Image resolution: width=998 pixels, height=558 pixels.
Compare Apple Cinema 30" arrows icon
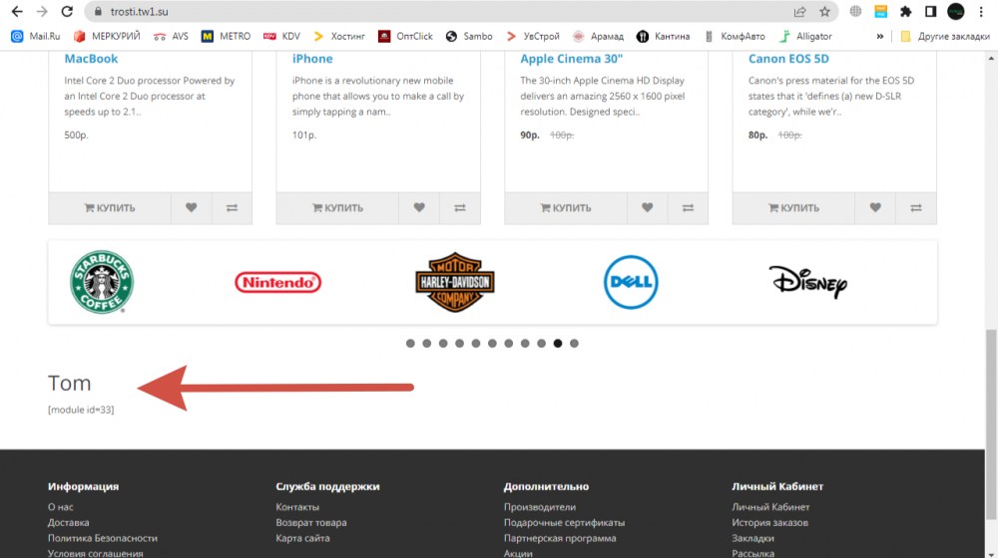coord(688,208)
